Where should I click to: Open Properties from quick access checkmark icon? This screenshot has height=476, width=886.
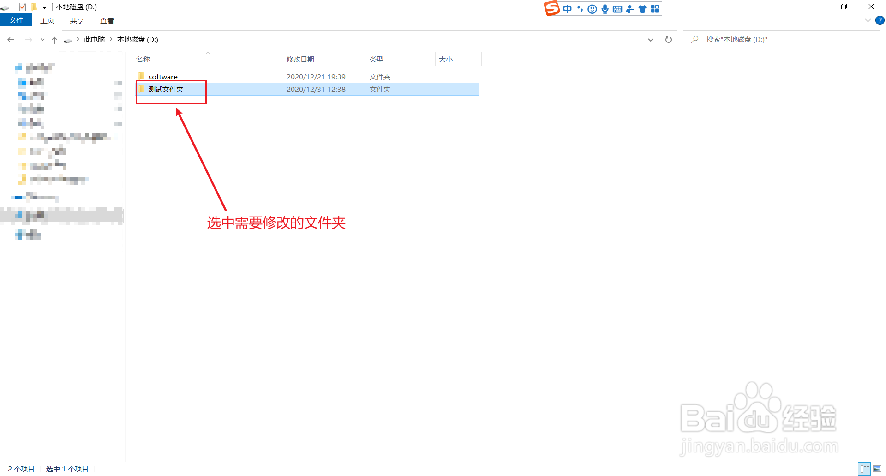23,7
